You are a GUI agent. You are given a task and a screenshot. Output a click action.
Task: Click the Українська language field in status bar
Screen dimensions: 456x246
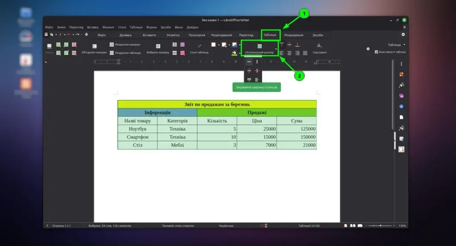click(x=226, y=225)
